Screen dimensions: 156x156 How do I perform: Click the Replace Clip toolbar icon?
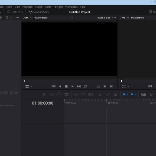91,94
